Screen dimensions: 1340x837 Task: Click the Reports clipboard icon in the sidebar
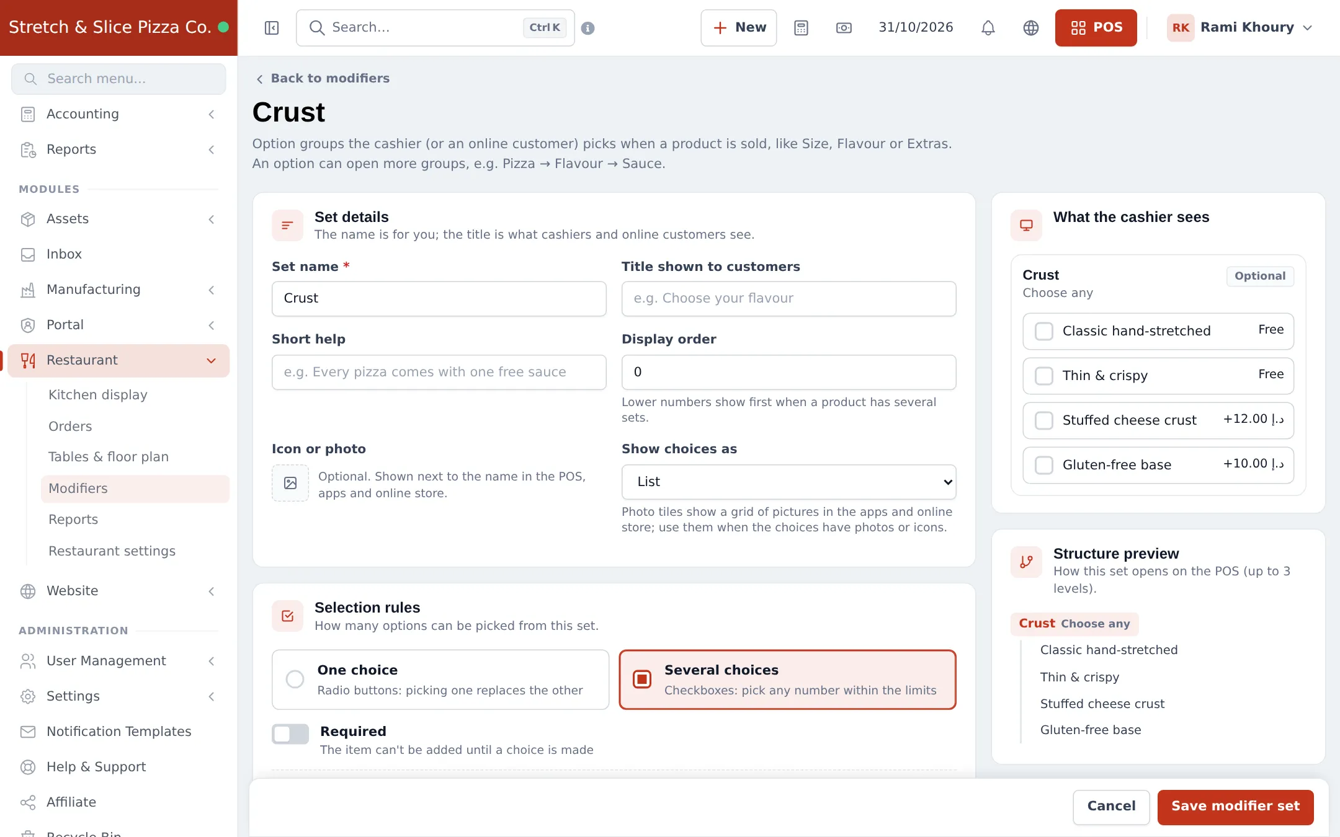tap(28, 149)
